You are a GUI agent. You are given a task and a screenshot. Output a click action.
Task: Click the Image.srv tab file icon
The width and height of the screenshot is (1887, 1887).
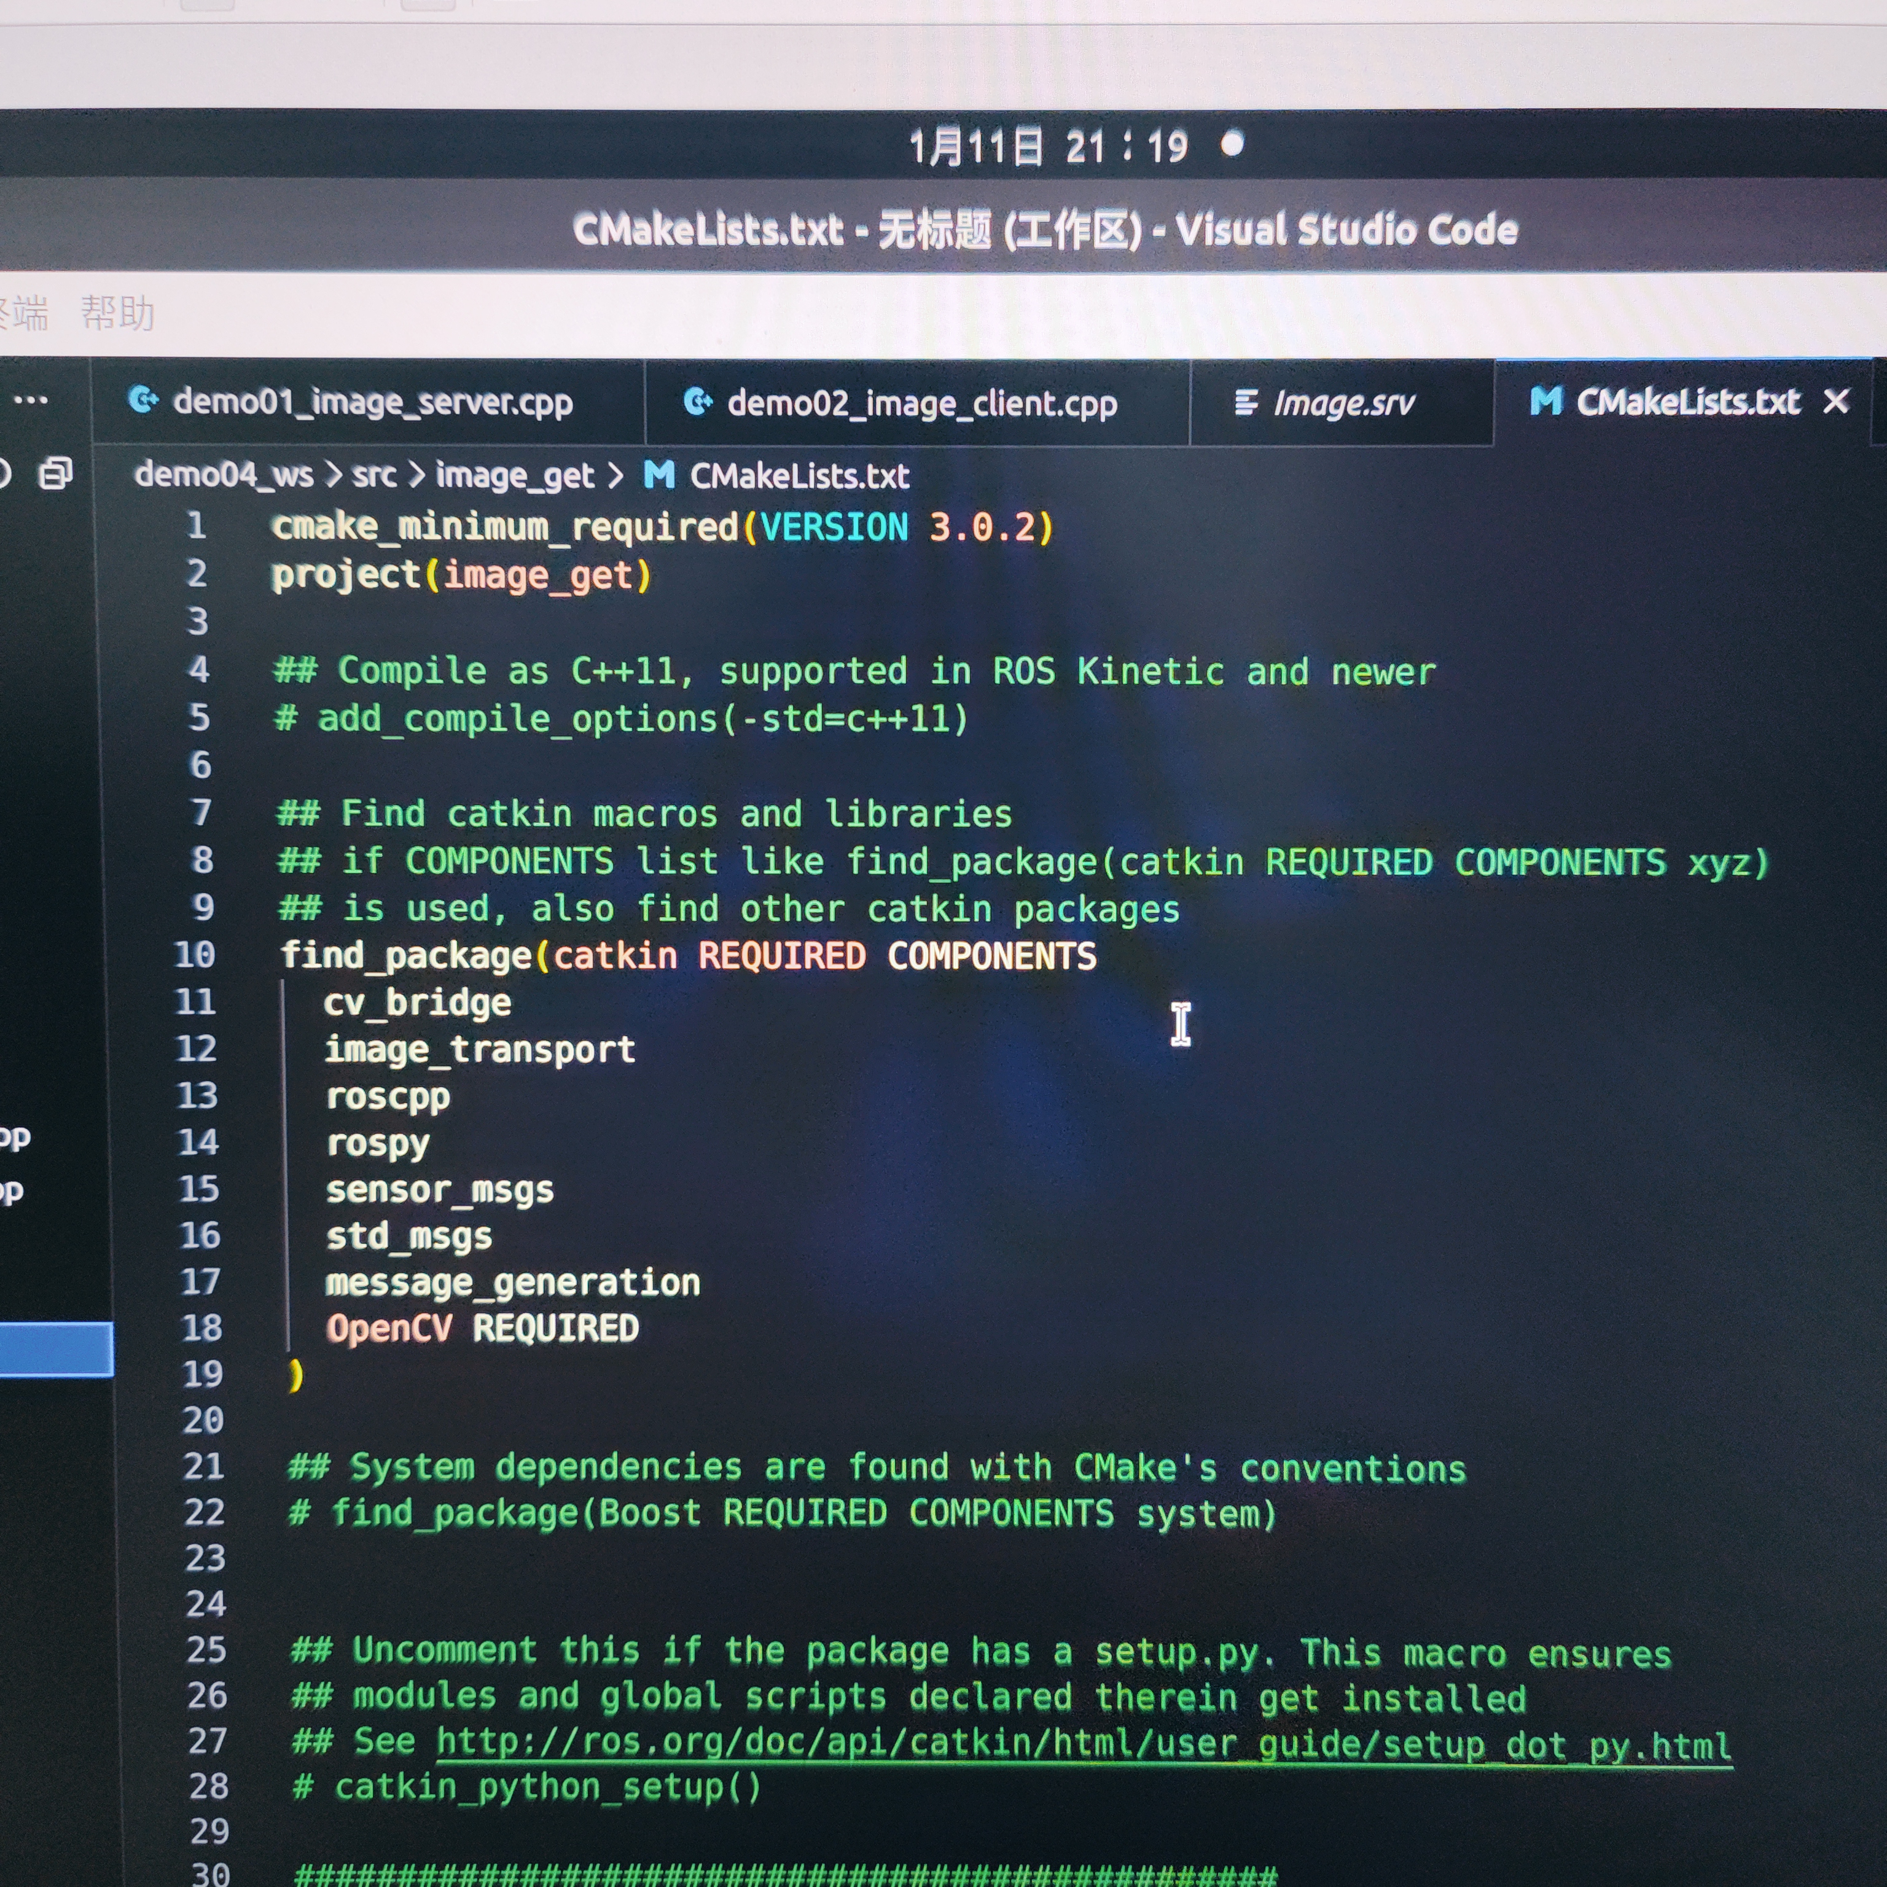1246,402
